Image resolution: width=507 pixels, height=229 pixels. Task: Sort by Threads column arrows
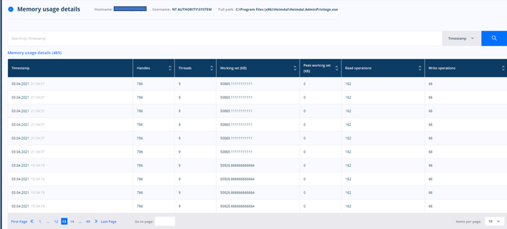212,68
